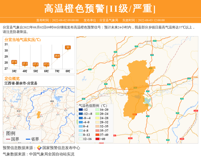Click the 27.6 temperature marker at 3时
201x158 pixels.
(x=14, y=62)
